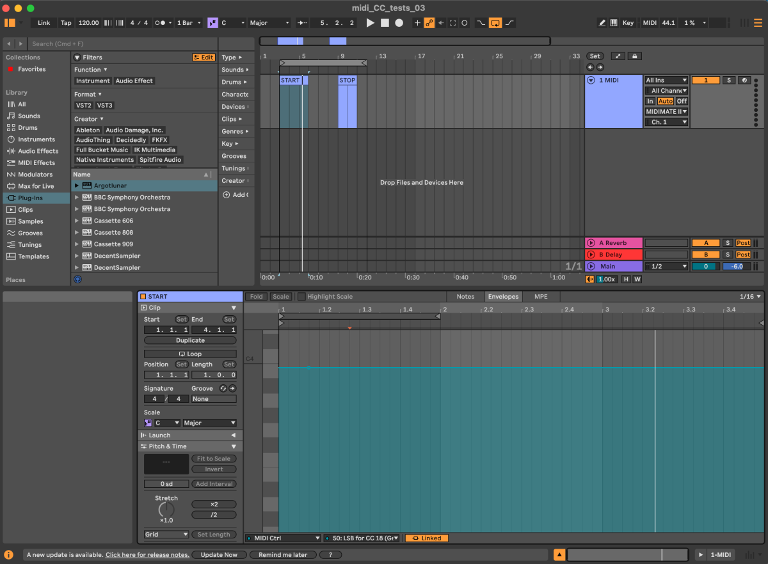Toggle the Post button on A Reverb

(x=743, y=243)
